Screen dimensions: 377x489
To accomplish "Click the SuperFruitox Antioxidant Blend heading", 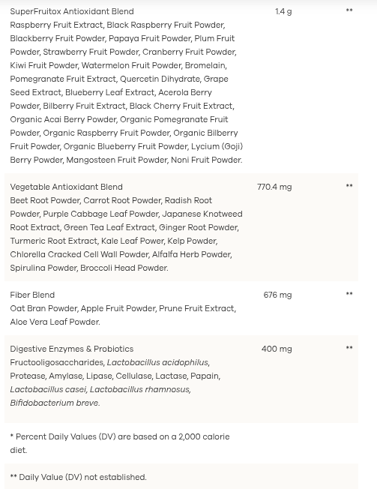I will click(x=72, y=11).
